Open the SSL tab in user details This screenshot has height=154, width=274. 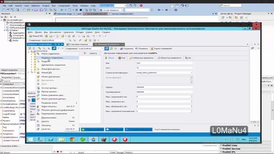point(188,58)
